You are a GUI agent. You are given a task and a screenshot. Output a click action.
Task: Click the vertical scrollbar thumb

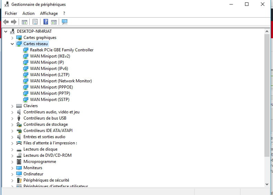(x=267, y=95)
